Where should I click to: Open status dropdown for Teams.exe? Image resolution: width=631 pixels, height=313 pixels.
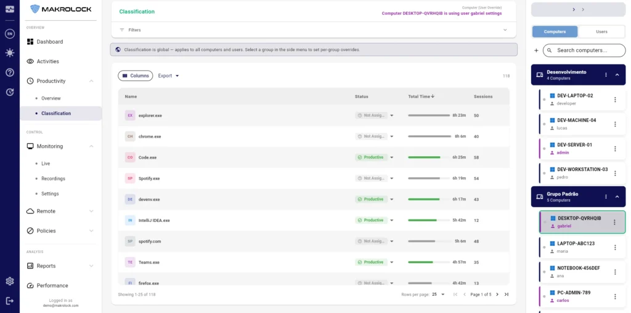pyautogui.click(x=391, y=263)
